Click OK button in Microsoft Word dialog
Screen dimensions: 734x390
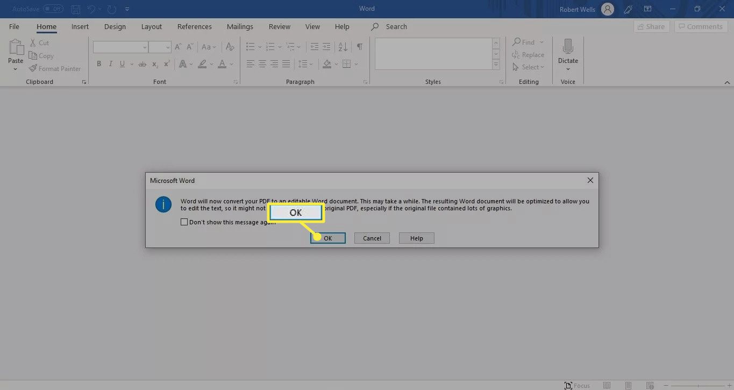tap(328, 238)
